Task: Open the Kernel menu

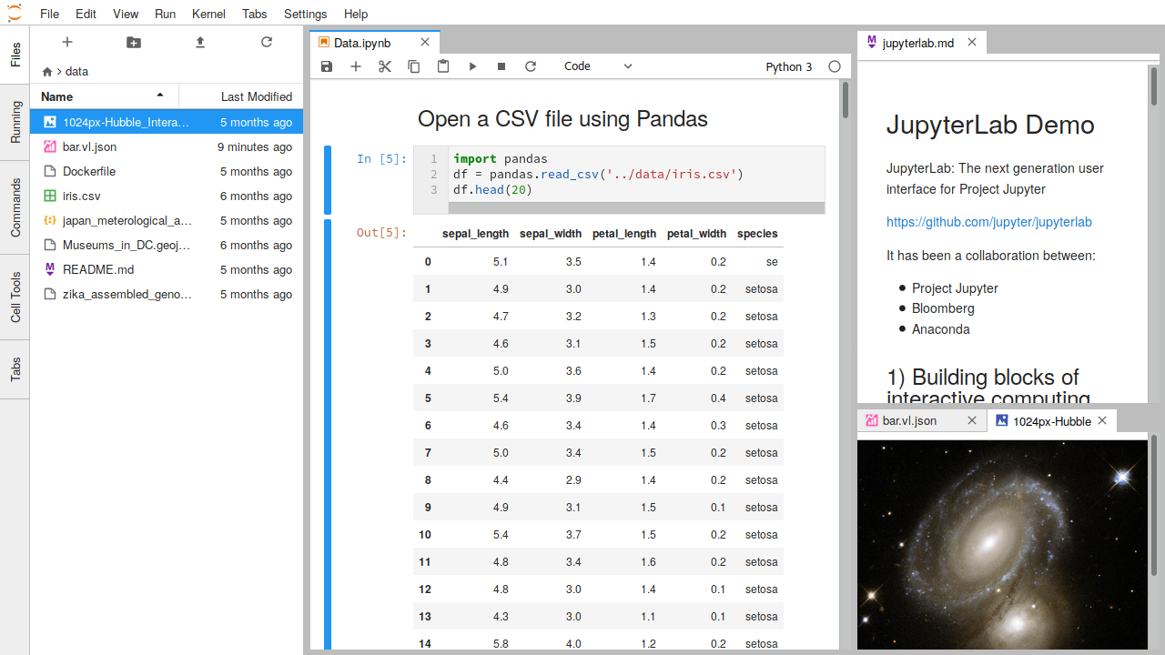Action: pos(208,14)
